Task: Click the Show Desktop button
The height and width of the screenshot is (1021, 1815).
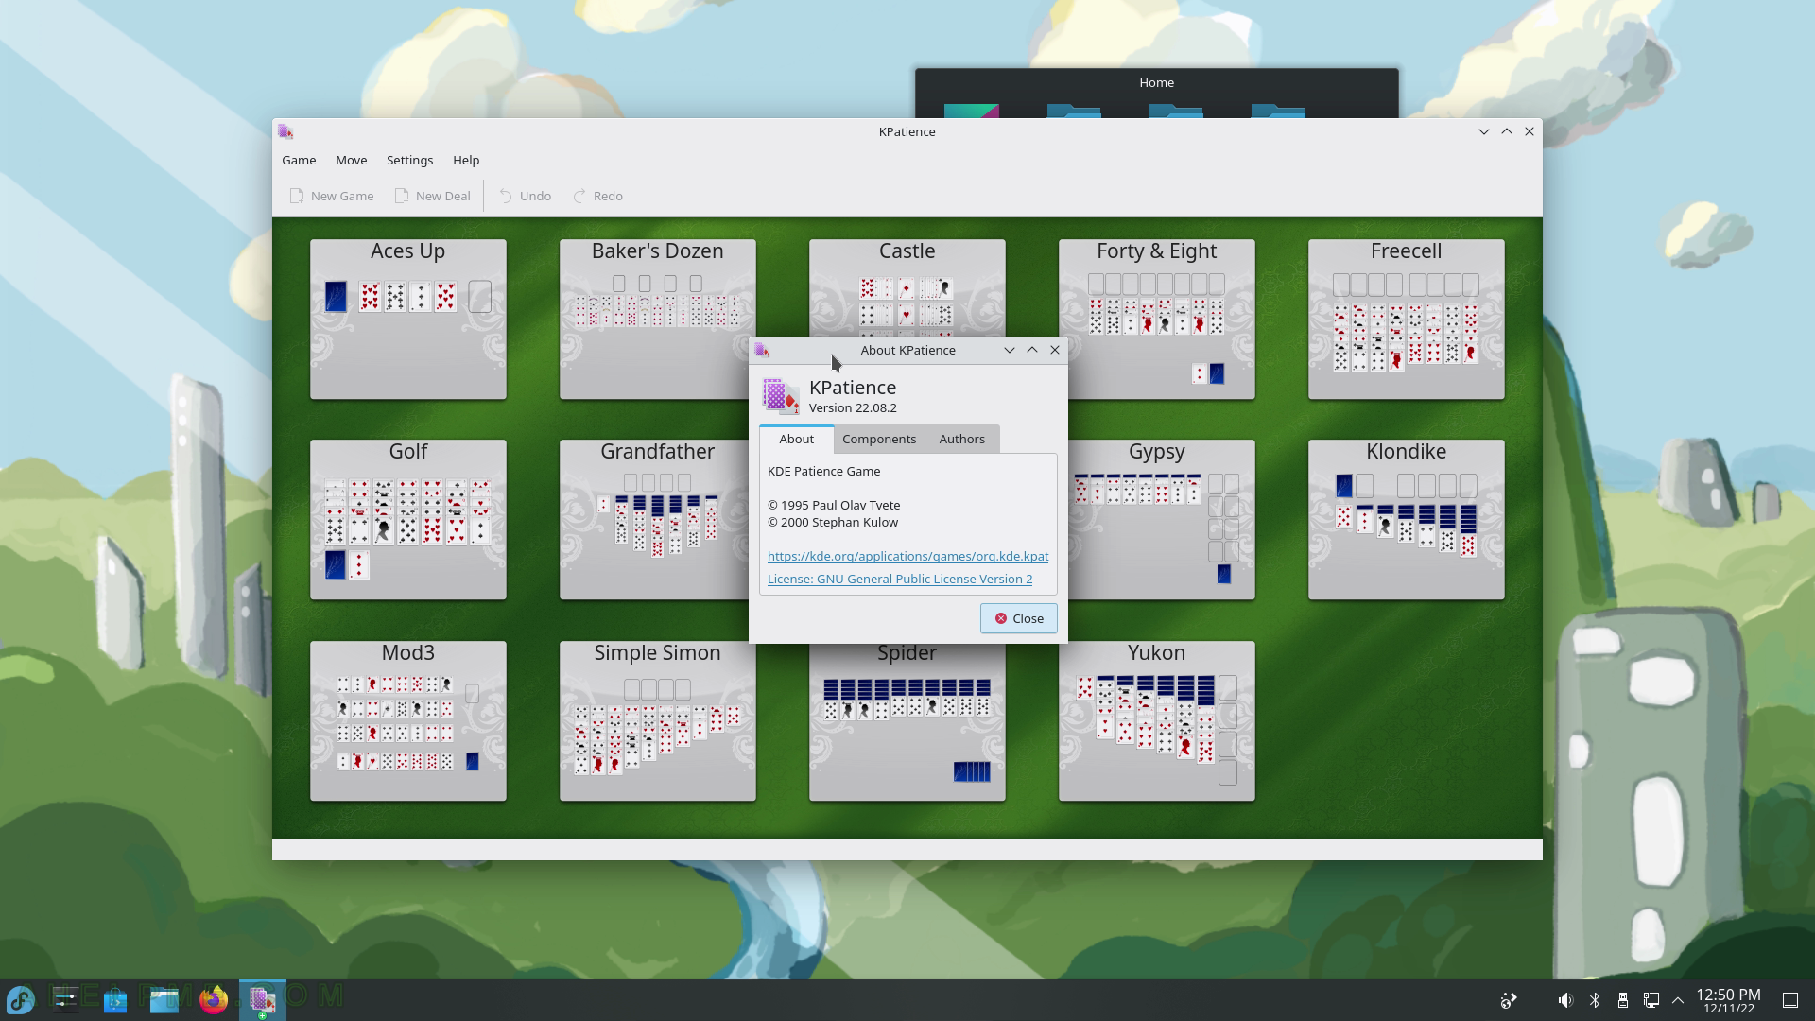Action: tap(1790, 1000)
